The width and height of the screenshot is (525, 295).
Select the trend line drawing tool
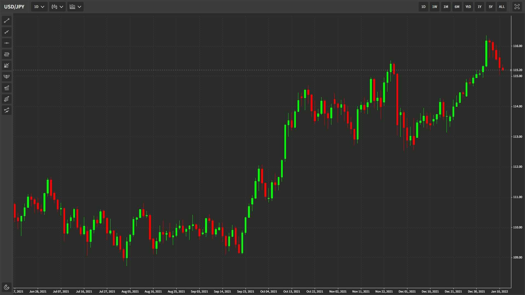[7, 21]
